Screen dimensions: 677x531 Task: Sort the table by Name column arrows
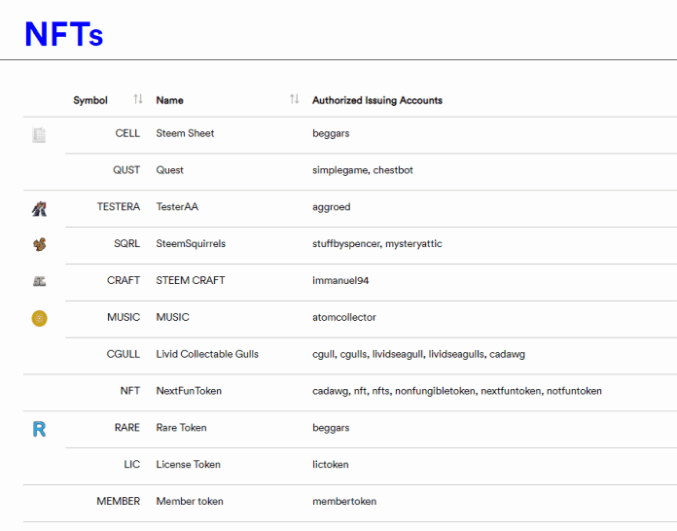(x=294, y=99)
